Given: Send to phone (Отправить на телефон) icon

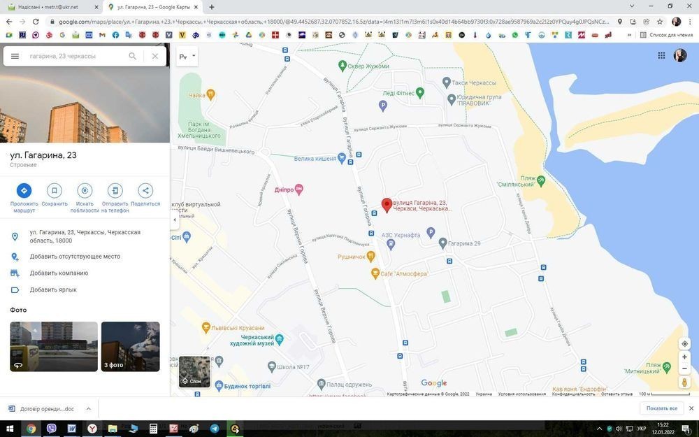Looking at the screenshot, I should click(115, 190).
